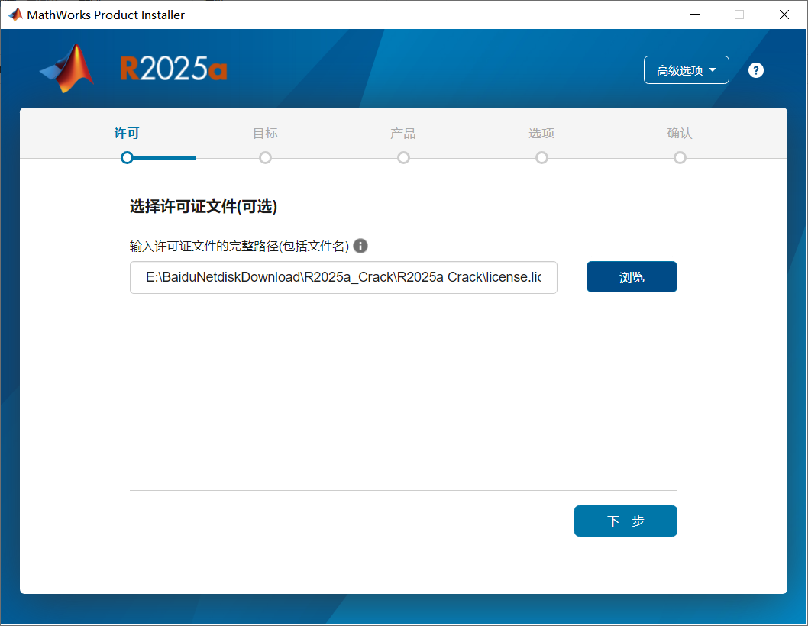Image resolution: width=808 pixels, height=626 pixels.
Task: Minimize the MathWorks Product Installer window
Action: (695, 15)
